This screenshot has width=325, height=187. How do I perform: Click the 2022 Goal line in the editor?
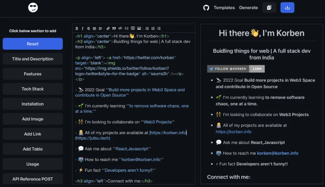tap(130, 92)
